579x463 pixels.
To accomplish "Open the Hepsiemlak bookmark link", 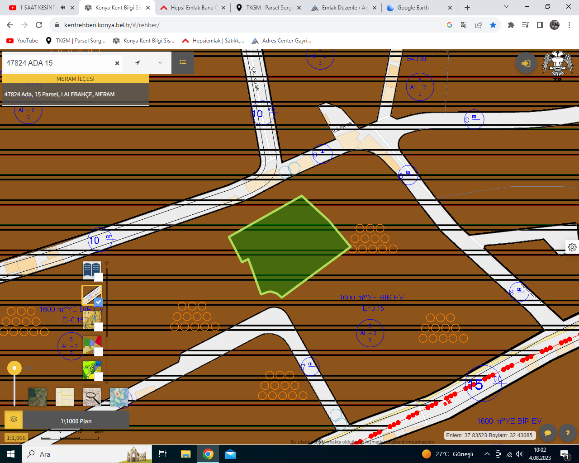I will 213,41.
